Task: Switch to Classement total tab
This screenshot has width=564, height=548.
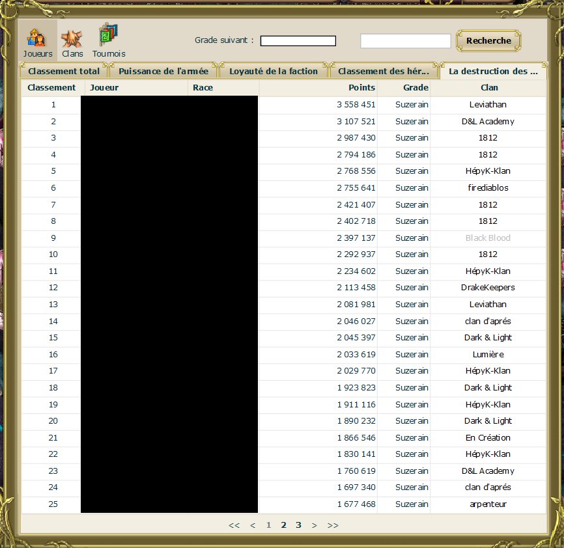Action: click(64, 71)
